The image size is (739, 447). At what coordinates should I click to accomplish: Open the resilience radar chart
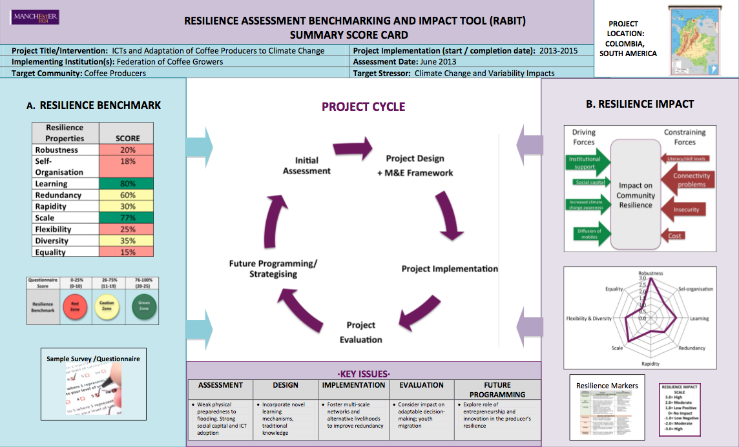pyautogui.click(x=640, y=318)
